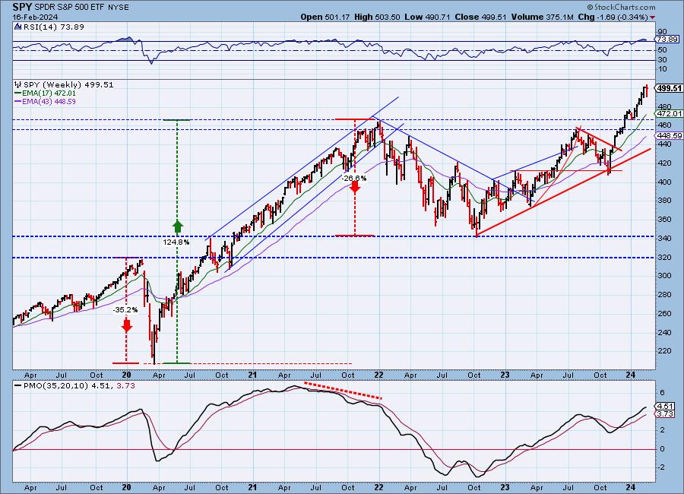This screenshot has width=684, height=494.
Task: Click the red down arrow below -35.2%
Action: pyautogui.click(x=126, y=325)
